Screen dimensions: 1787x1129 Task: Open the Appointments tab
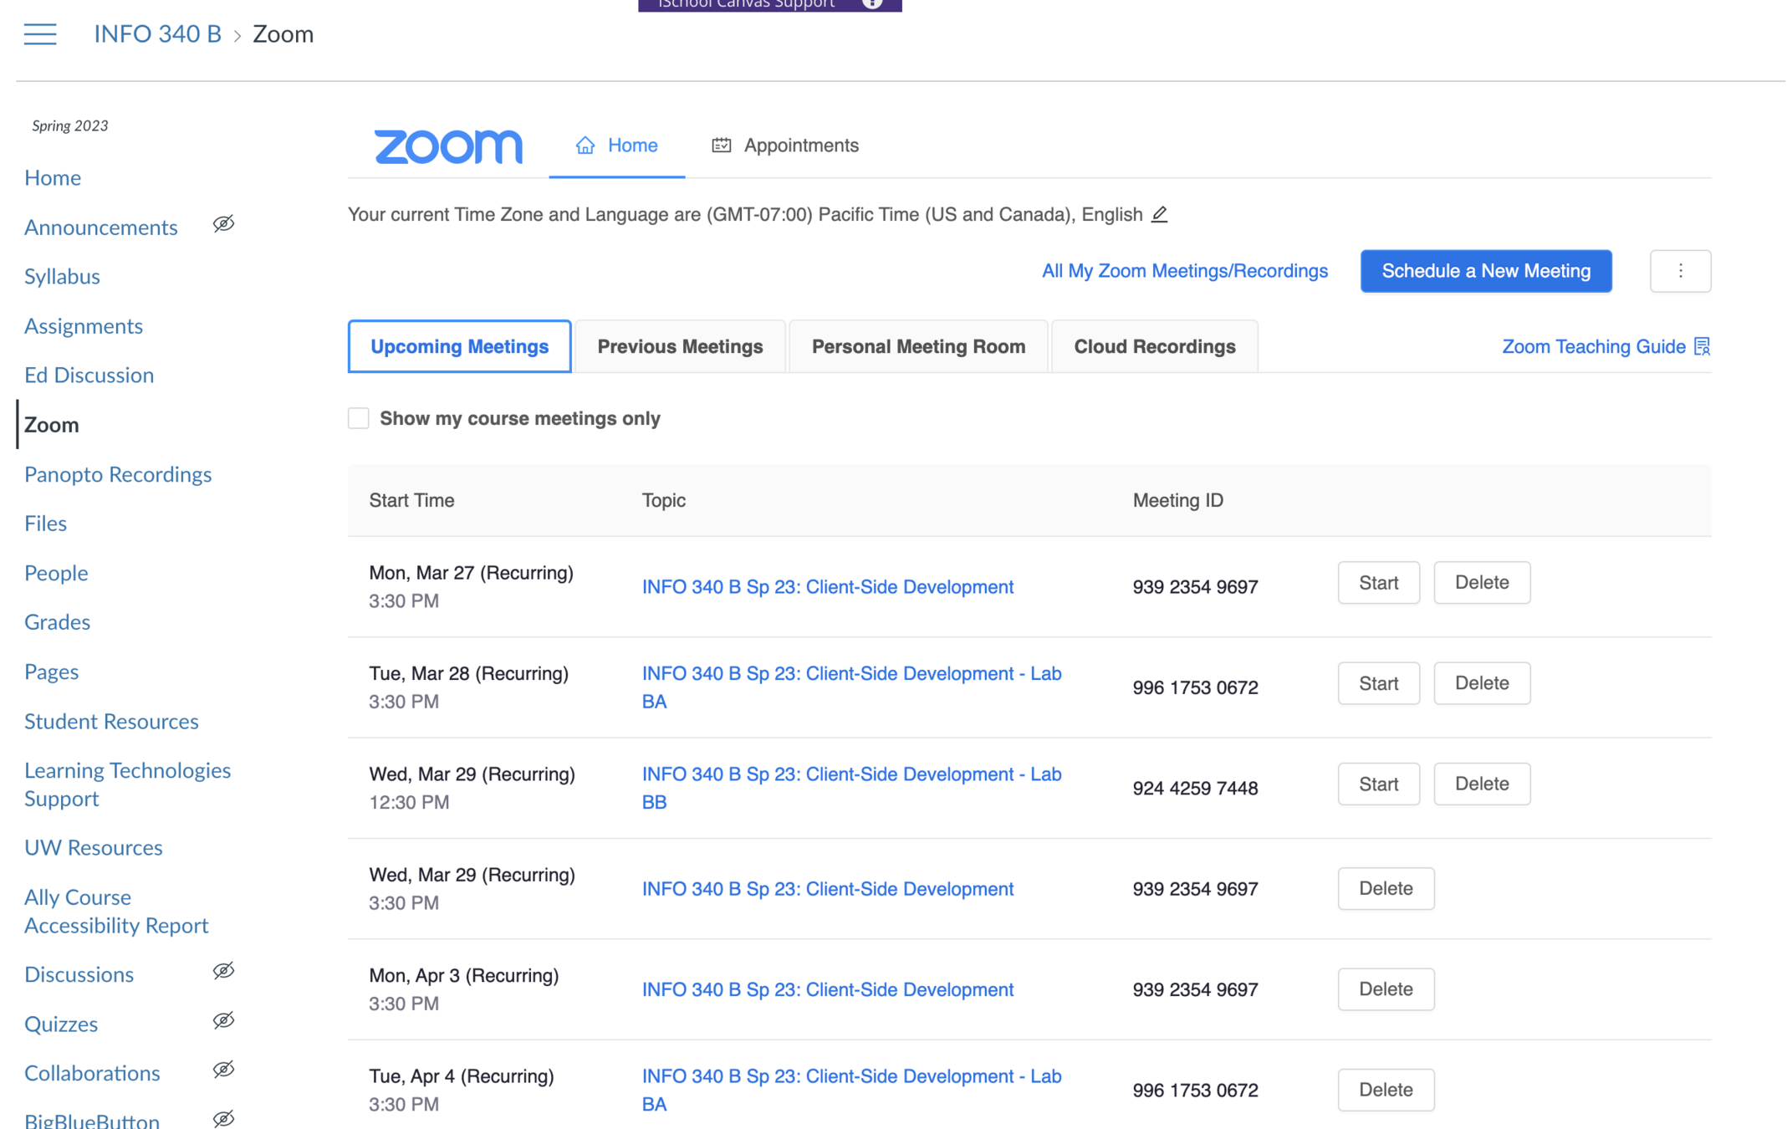[785, 146]
